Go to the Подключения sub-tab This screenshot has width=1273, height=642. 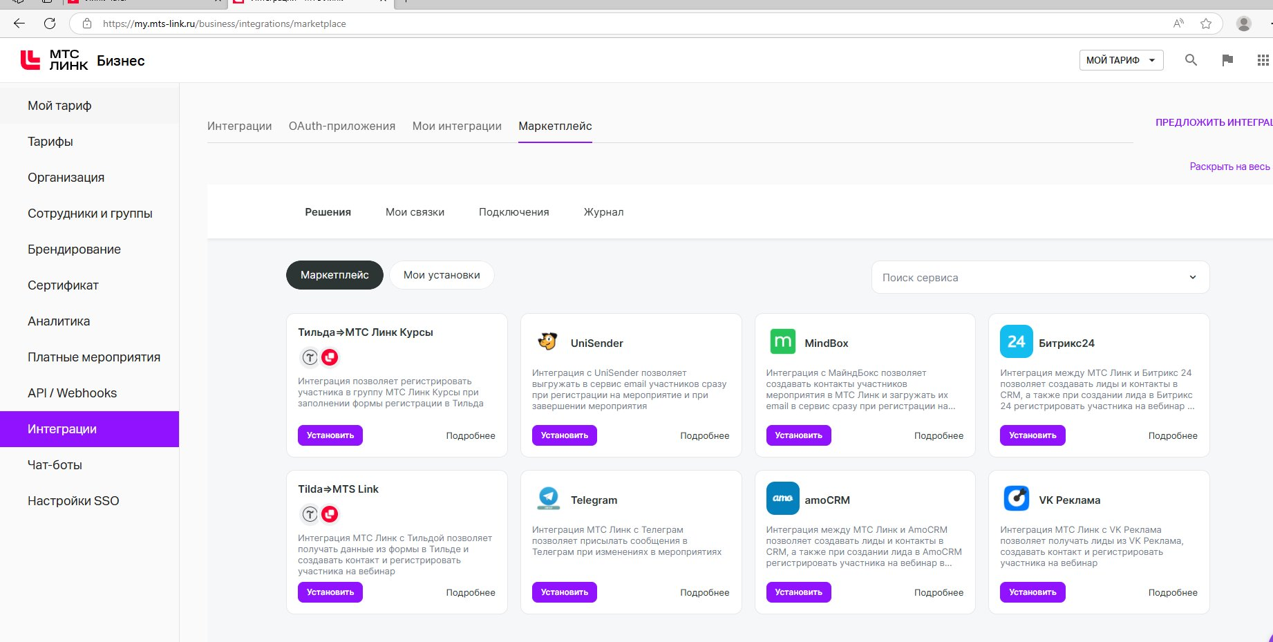click(x=514, y=212)
